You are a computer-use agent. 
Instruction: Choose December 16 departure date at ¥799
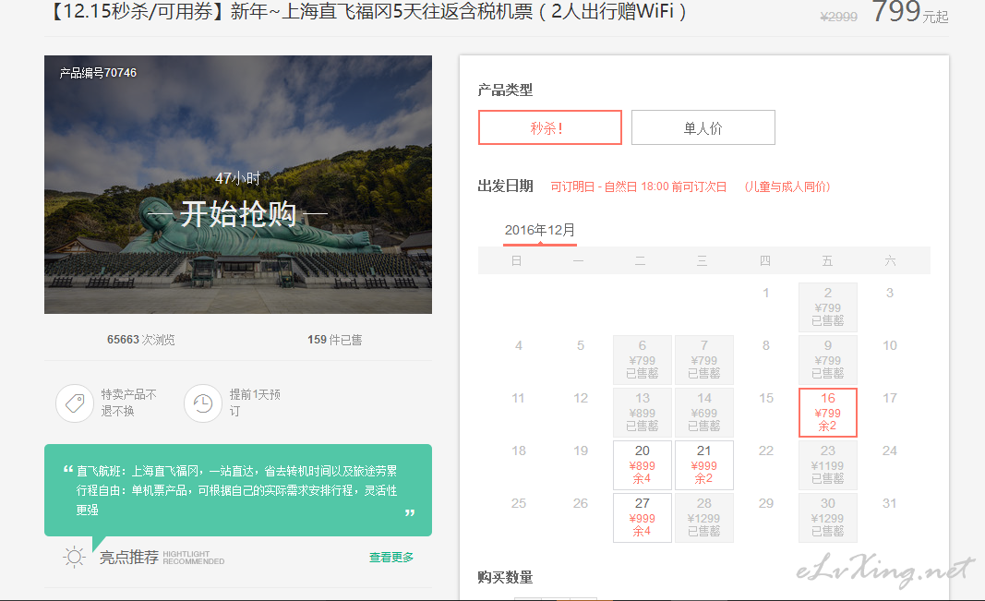(827, 412)
